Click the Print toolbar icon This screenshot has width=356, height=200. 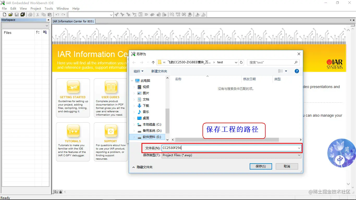tap(30, 15)
